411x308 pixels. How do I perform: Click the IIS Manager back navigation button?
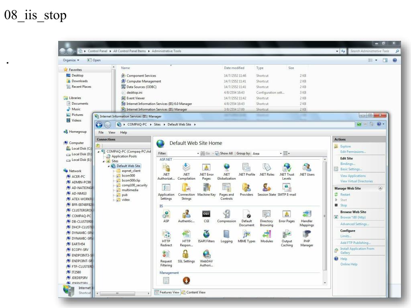[x=99, y=125]
